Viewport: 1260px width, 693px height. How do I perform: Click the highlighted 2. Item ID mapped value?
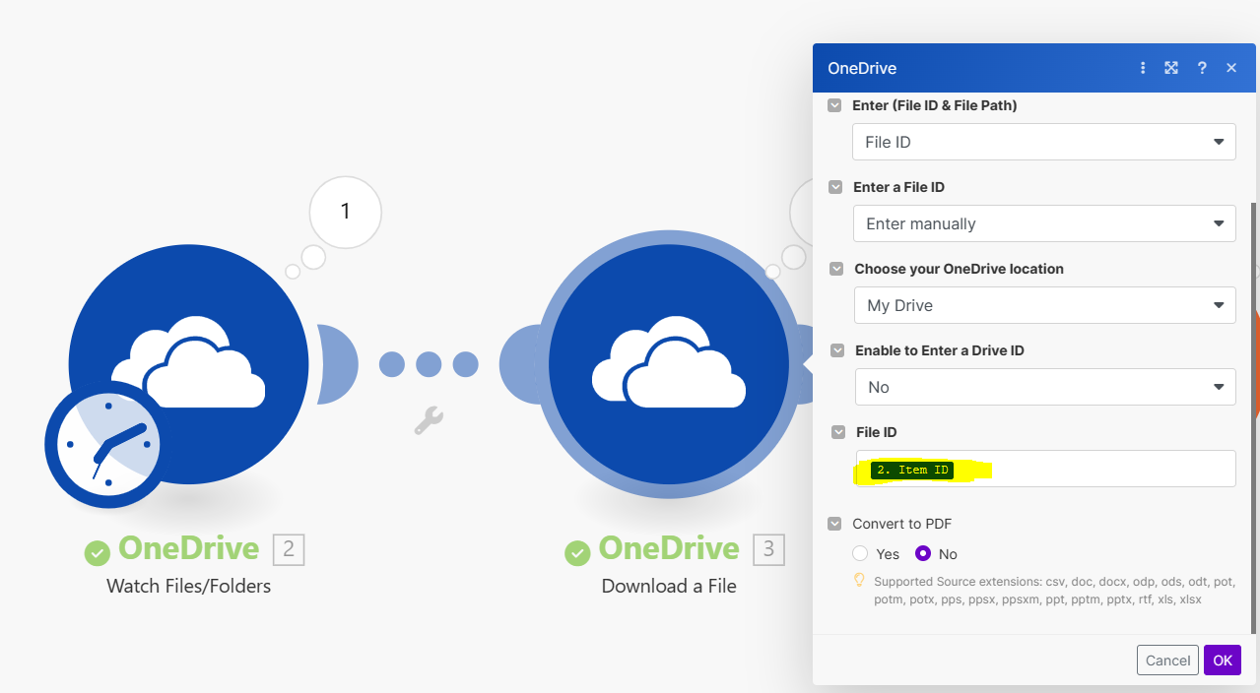click(x=911, y=470)
